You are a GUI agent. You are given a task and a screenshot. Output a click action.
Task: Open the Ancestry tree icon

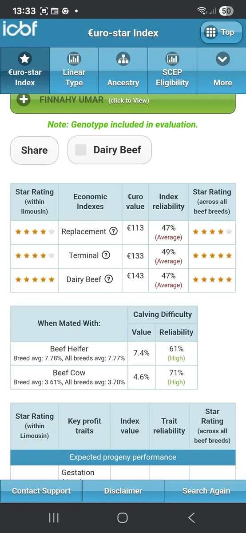point(123,59)
